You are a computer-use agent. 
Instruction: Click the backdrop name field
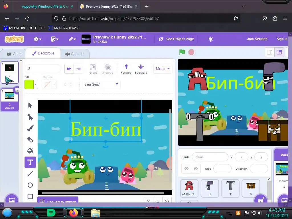(43, 69)
